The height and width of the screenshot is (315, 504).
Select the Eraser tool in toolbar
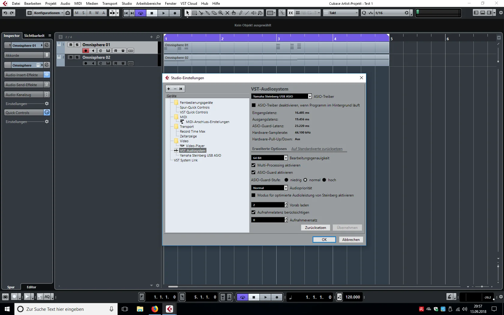click(x=214, y=13)
